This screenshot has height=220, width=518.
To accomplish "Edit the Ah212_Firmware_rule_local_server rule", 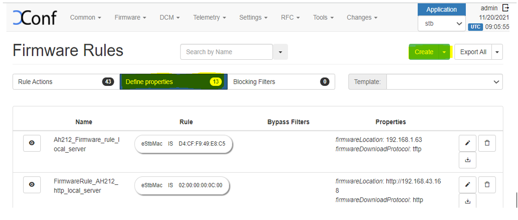I will 467,143.
